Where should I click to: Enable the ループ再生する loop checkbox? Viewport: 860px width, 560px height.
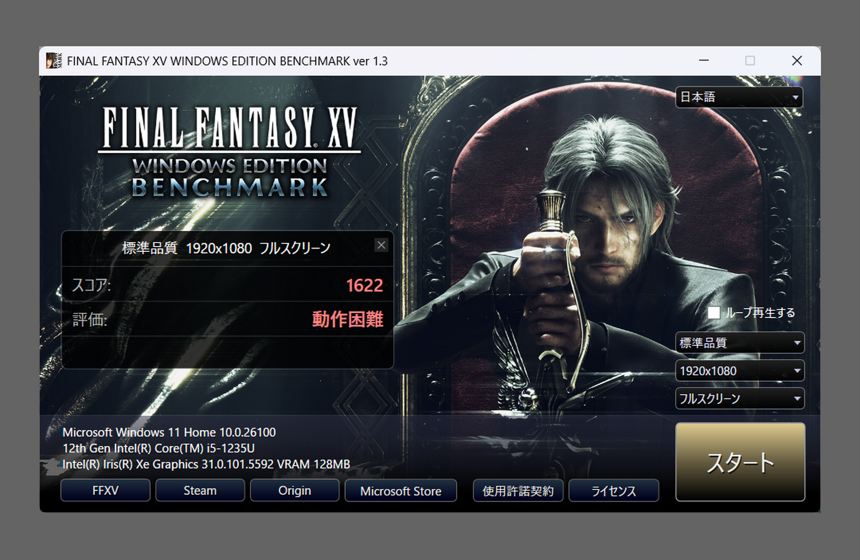pyautogui.click(x=714, y=313)
